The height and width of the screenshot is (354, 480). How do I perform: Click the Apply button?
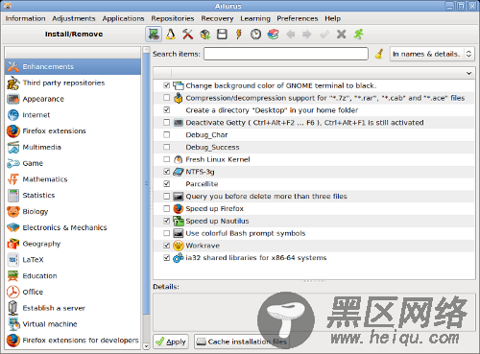pyautogui.click(x=171, y=342)
